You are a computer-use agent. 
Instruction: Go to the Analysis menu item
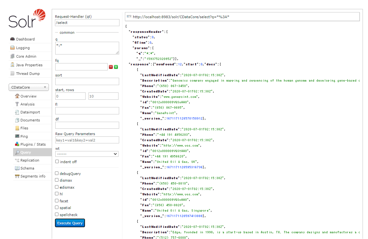[x=27, y=104]
